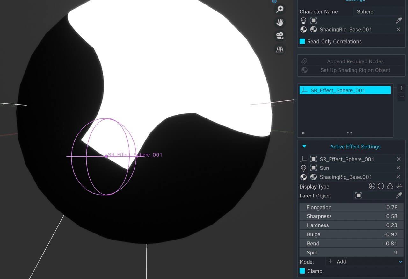Set Display Type to plain axes icon
Image resolution: width=408 pixels, height=279 pixels.
tap(399, 186)
